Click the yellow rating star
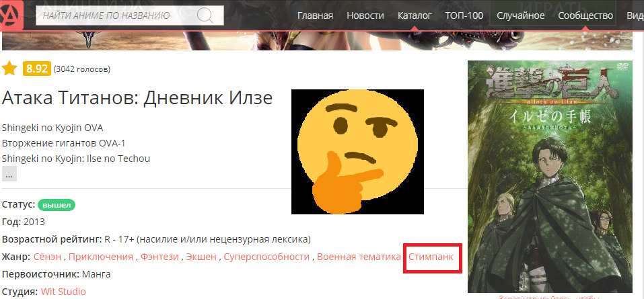Viewport: 644px width, 299px height. coord(9,69)
